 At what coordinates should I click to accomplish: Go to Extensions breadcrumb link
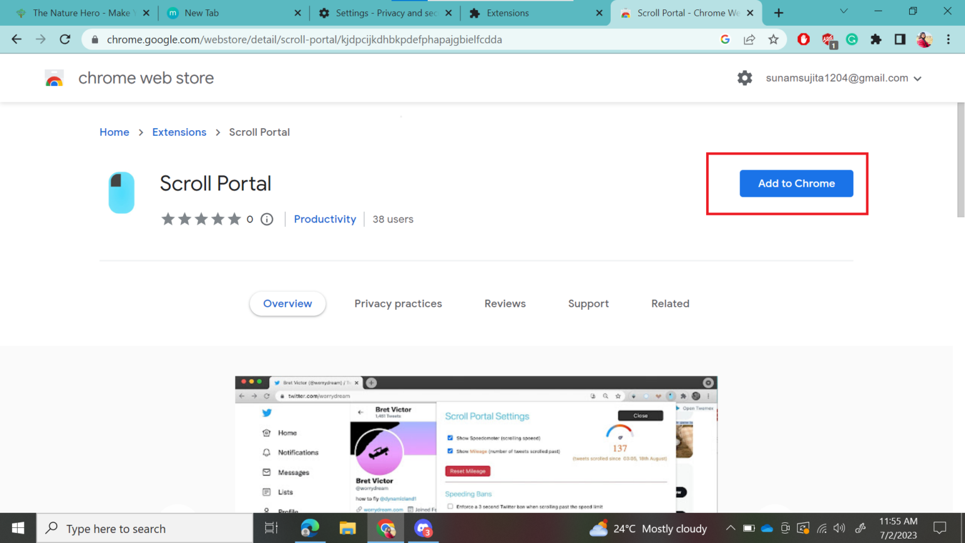(179, 132)
